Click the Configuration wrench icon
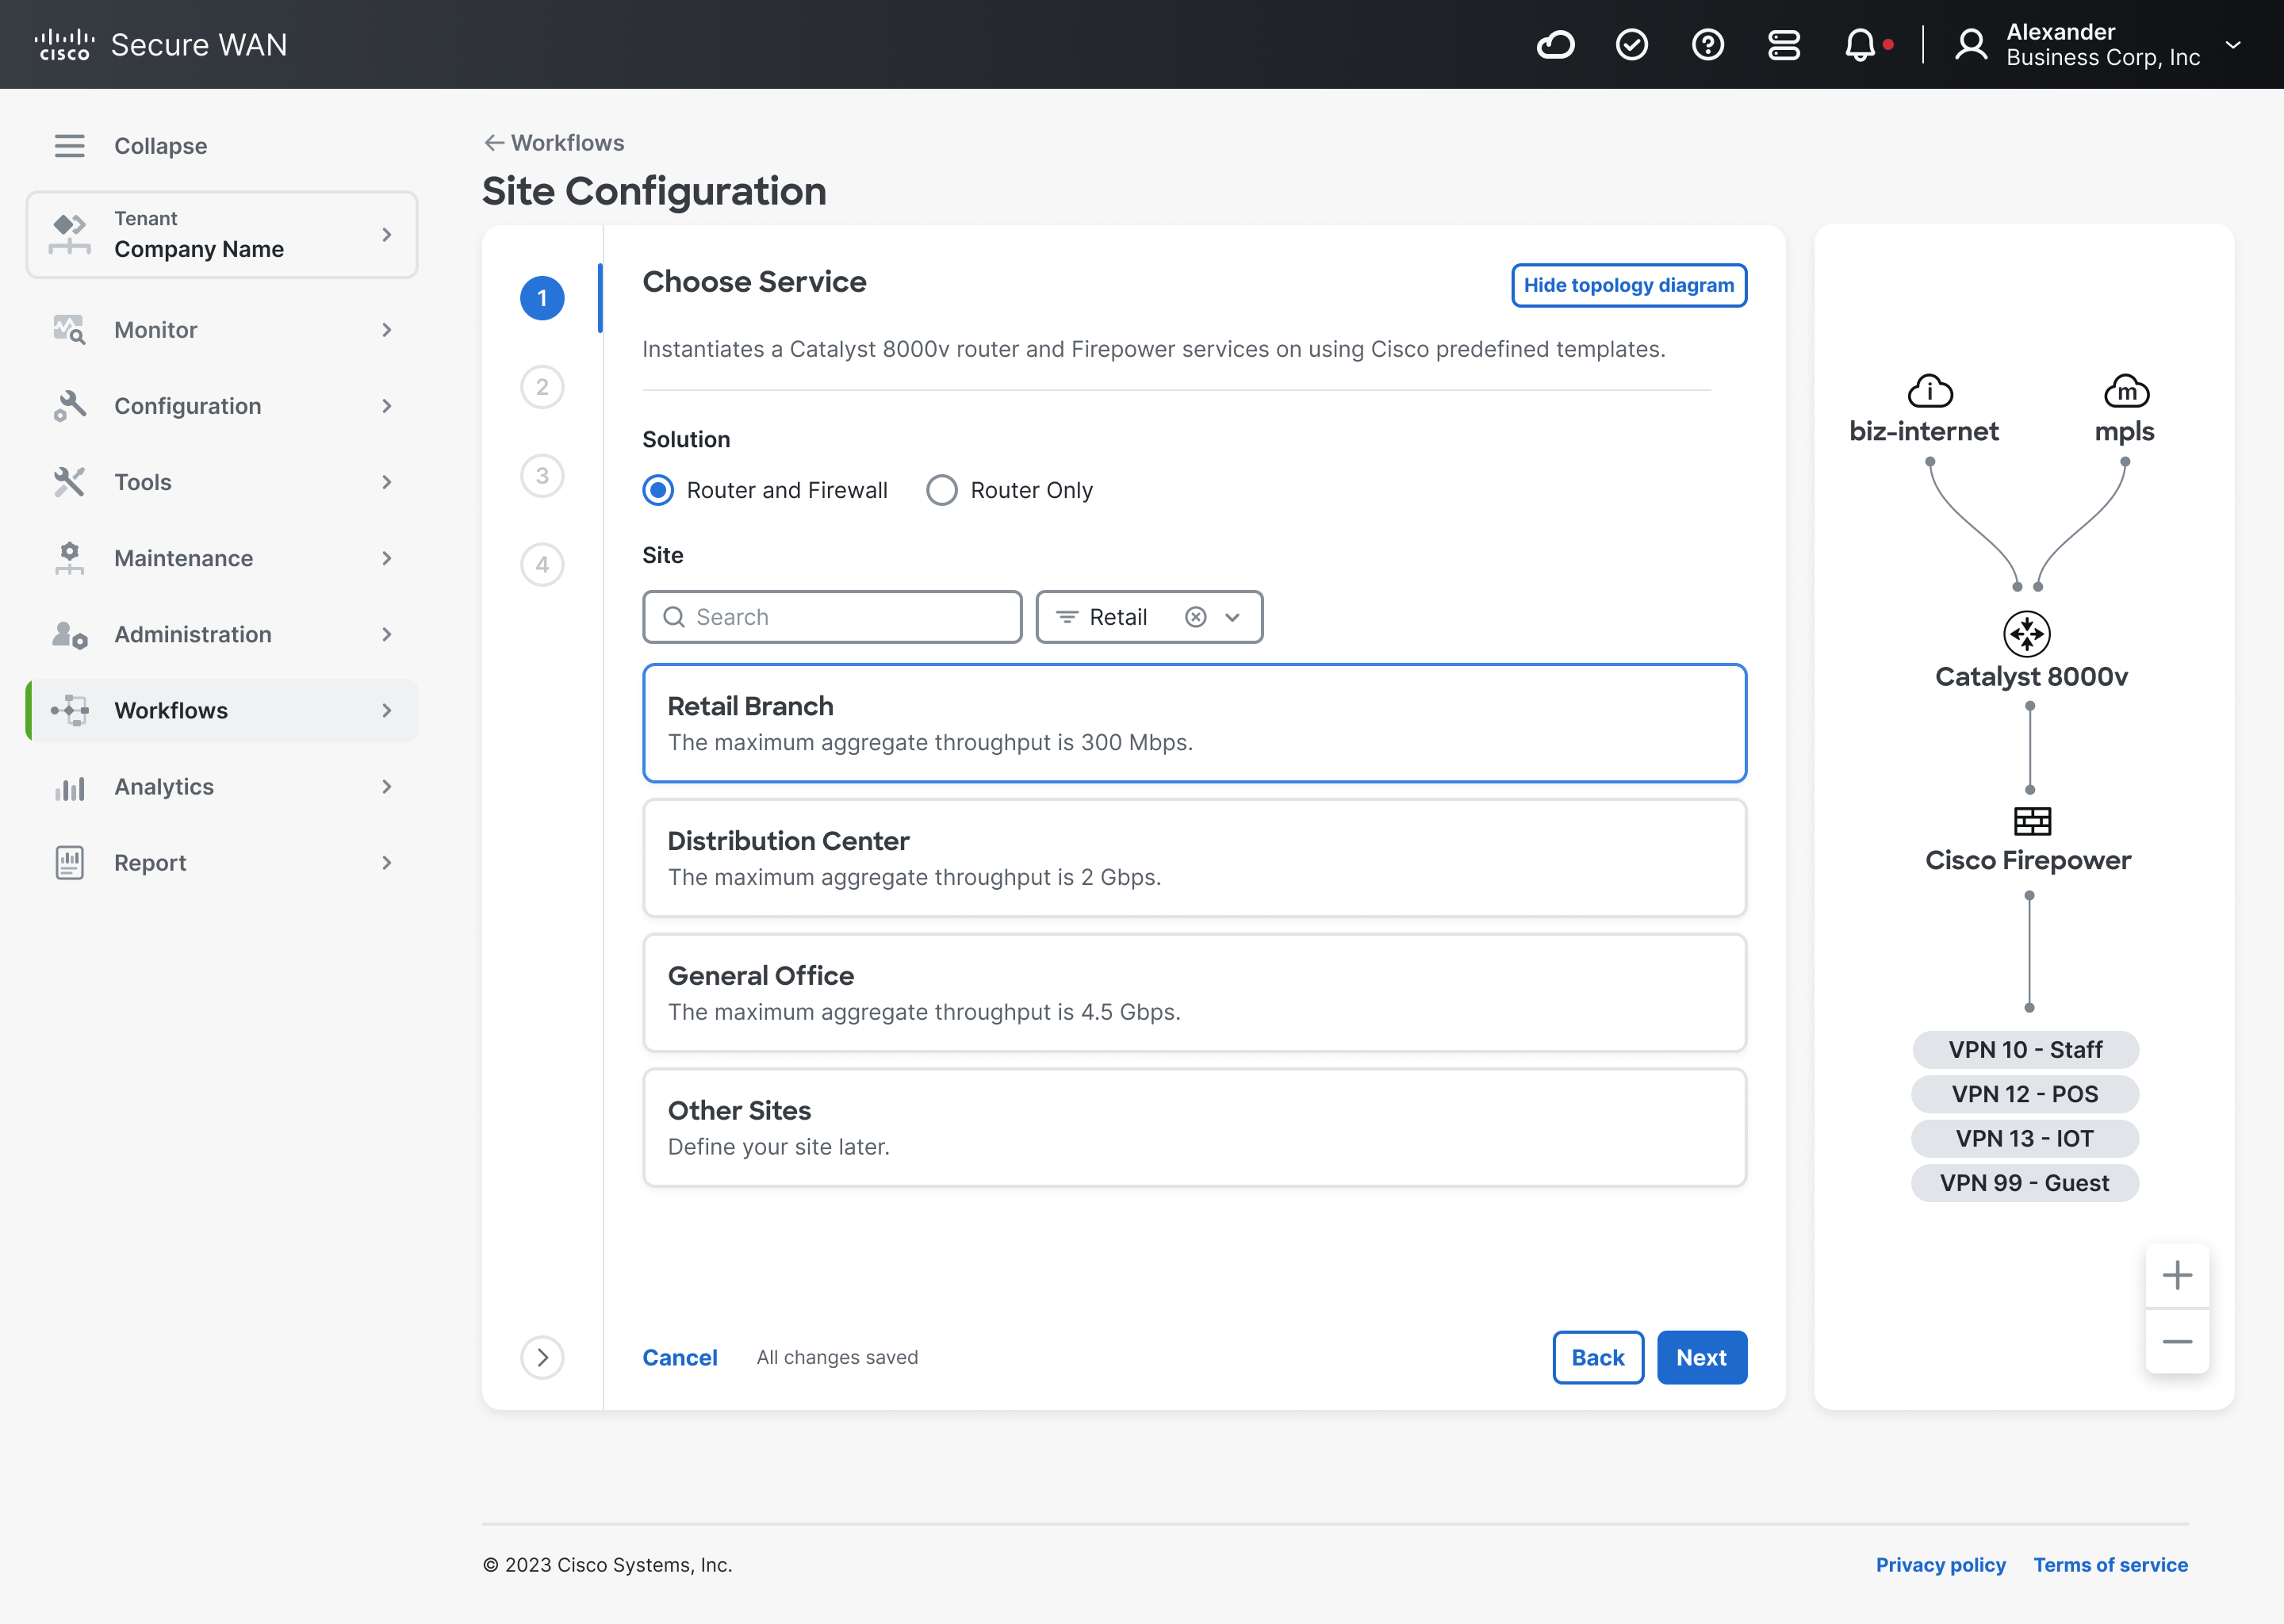The height and width of the screenshot is (1624, 2284). 69,406
